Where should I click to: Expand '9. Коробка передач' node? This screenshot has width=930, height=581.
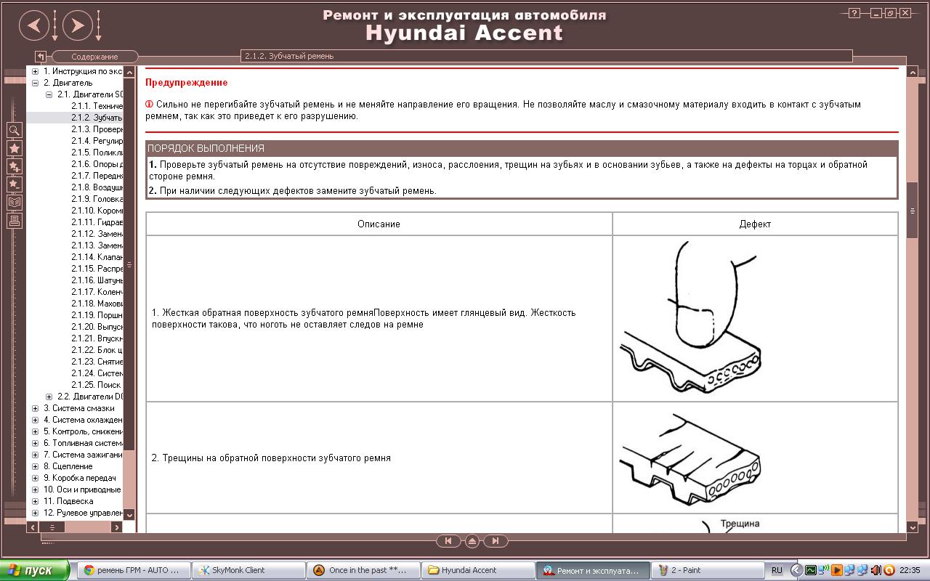pyautogui.click(x=35, y=478)
